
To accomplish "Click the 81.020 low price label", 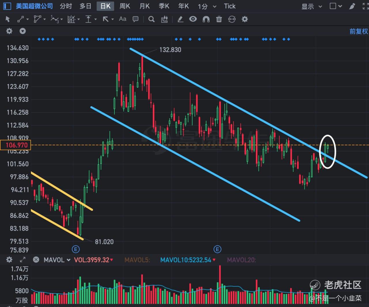I will (x=104, y=242).
